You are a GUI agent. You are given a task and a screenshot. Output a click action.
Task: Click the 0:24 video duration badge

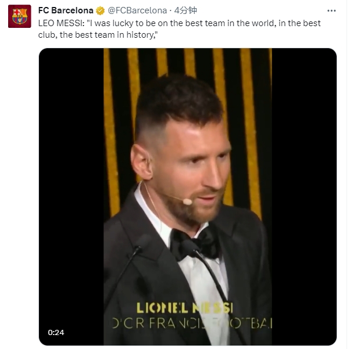point(56,333)
